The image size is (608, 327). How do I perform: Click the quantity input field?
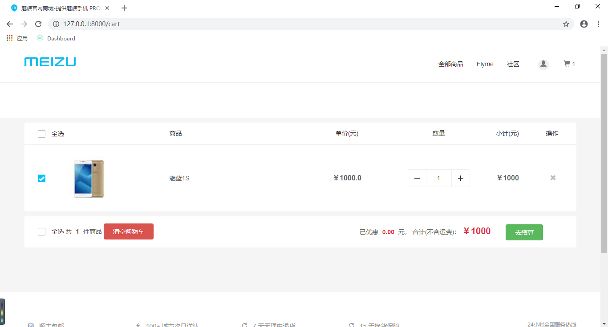pyautogui.click(x=439, y=178)
